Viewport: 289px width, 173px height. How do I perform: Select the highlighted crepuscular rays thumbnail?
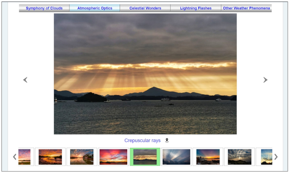pos(145,157)
